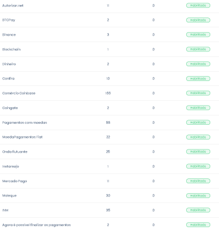Select the INM gateway name

point(5,210)
